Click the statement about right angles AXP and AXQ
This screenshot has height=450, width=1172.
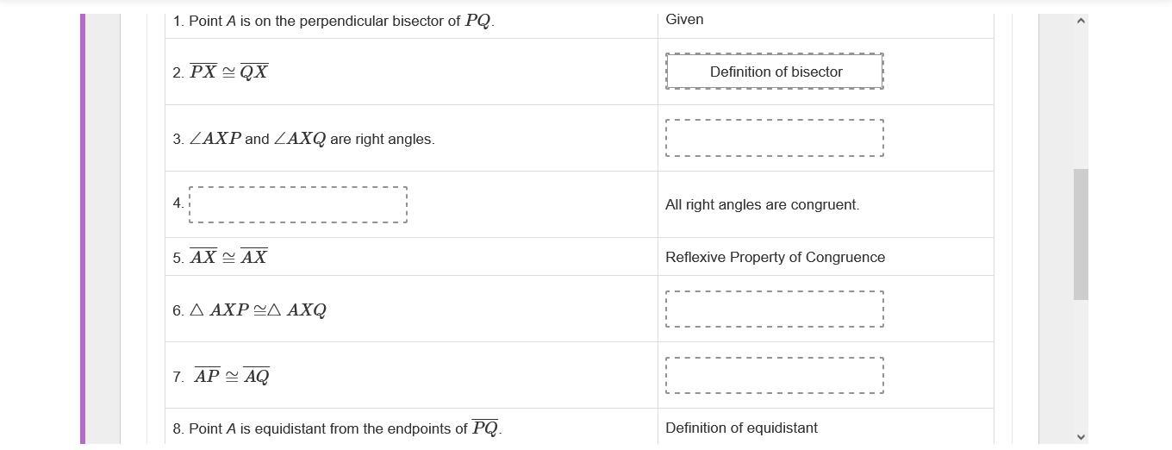(x=303, y=139)
